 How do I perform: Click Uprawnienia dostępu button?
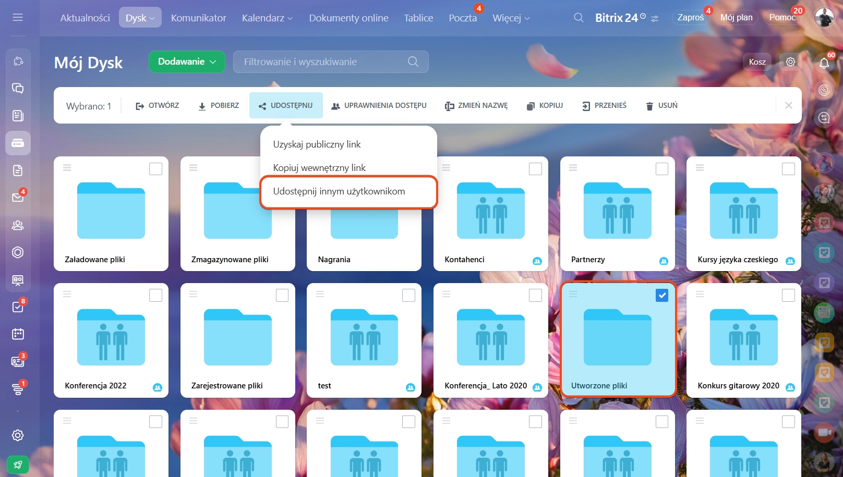(379, 105)
